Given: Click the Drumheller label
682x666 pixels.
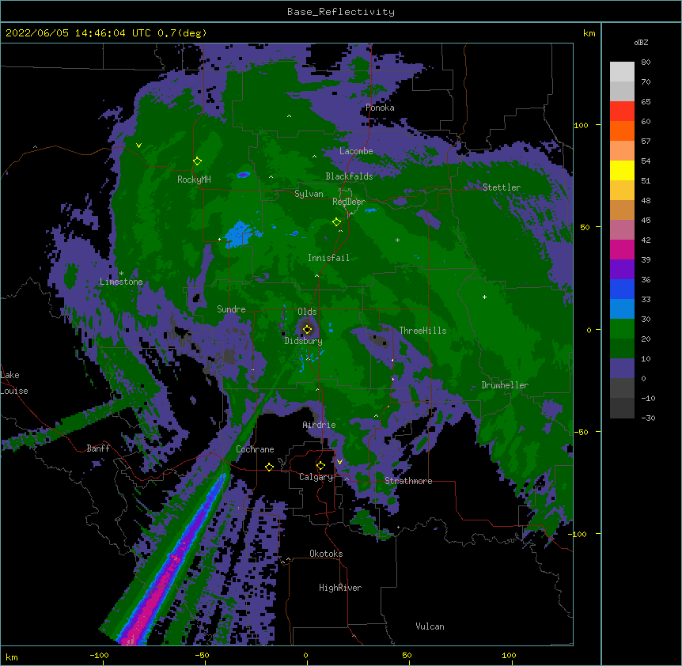Looking at the screenshot, I should click(505, 385).
